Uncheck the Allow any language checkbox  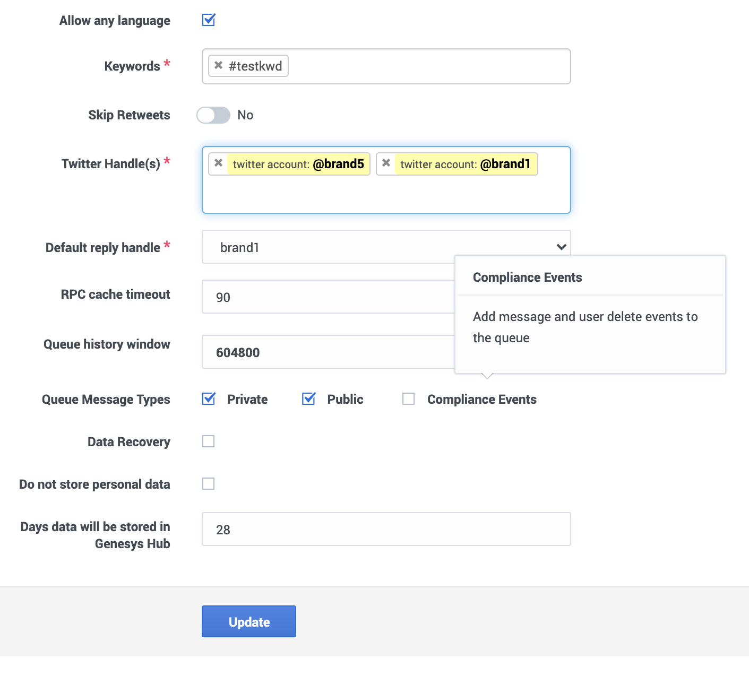click(x=209, y=20)
